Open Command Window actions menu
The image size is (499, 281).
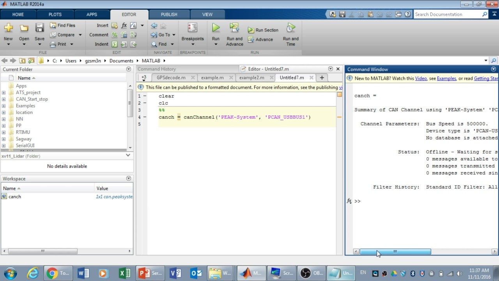pyautogui.click(x=494, y=69)
